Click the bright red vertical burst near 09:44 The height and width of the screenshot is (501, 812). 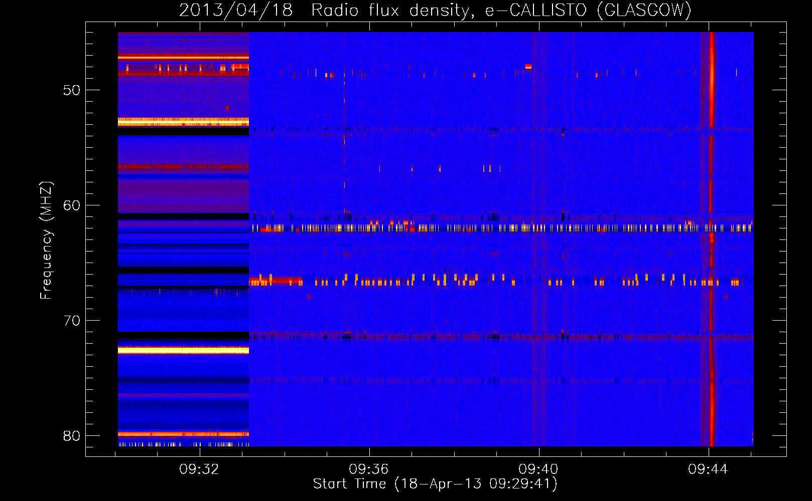point(711,239)
